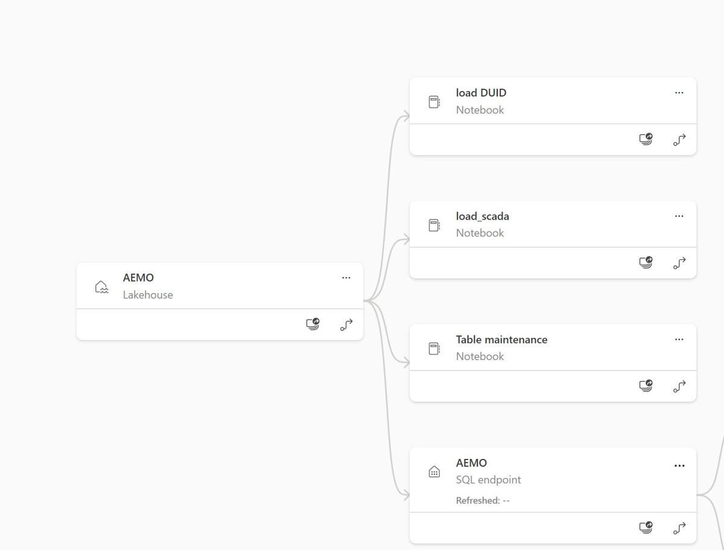Open more options for load_scada
The height and width of the screenshot is (550, 724).
pos(679,216)
